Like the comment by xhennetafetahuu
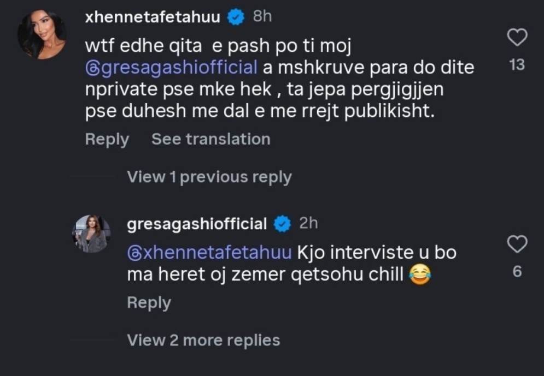Screen dimensions: 544x376 pyautogui.click(x=517, y=38)
